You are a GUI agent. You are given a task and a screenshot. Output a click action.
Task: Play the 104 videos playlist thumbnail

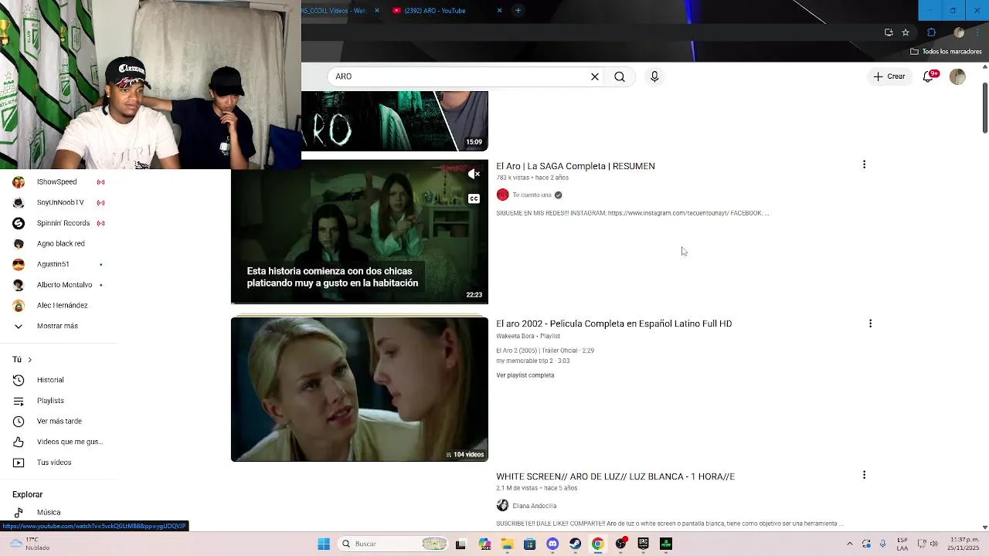pyautogui.click(x=359, y=389)
